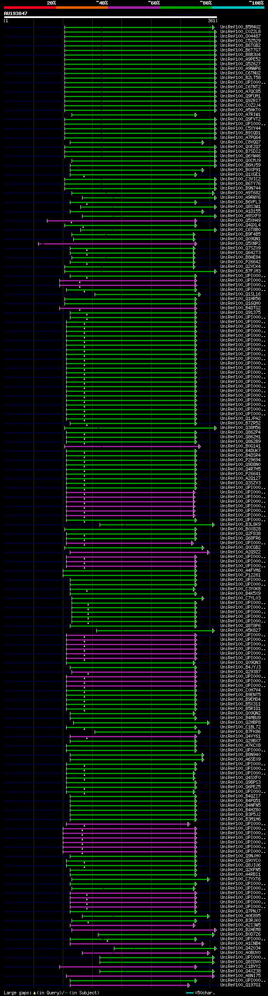Click the Large gaps legend text

[x=52, y=993]
